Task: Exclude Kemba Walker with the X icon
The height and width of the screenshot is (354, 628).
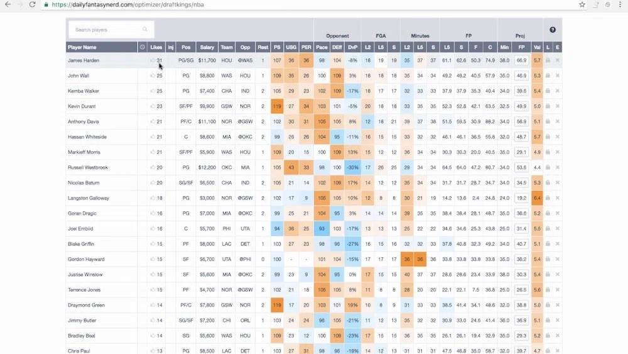Action: pos(558,91)
